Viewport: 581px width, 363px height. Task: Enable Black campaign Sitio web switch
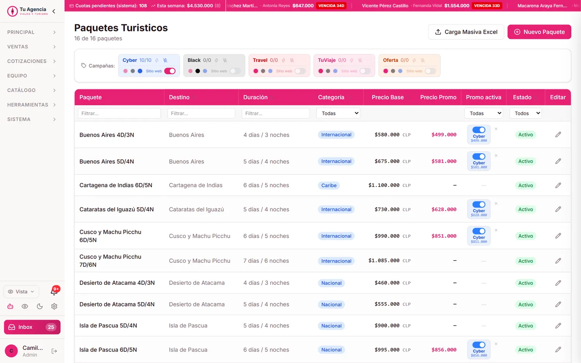click(x=235, y=71)
